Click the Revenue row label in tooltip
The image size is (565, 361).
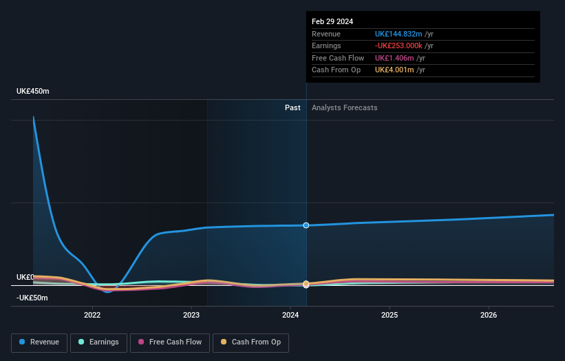pos(326,34)
